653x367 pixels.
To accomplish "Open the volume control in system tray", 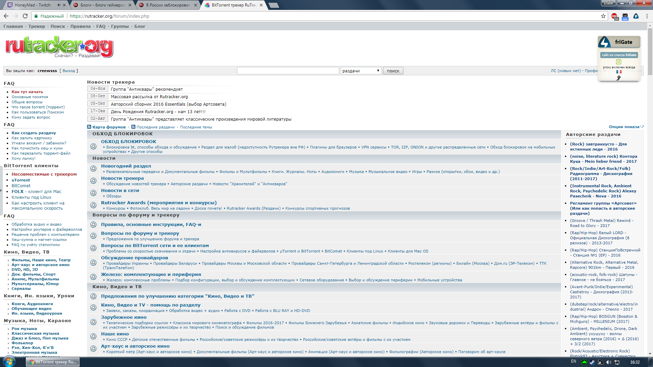I will tap(608, 362).
